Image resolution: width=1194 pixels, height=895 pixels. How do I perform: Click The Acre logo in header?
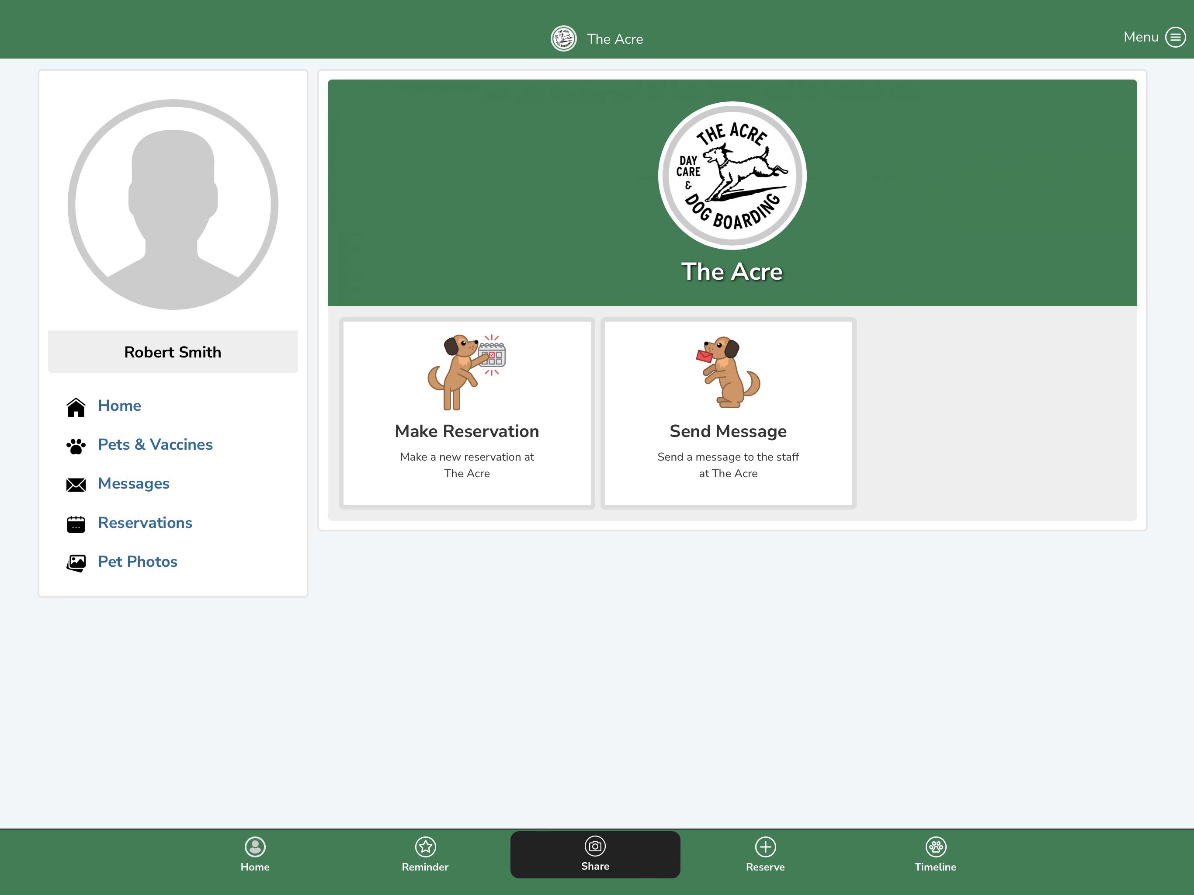[x=563, y=38]
